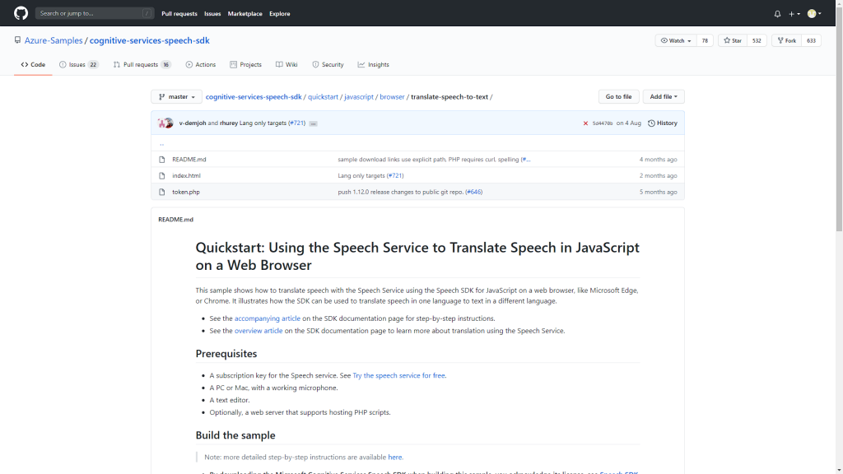Open the README.md file
Image resolution: width=843 pixels, height=474 pixels.
coord(189,160)
